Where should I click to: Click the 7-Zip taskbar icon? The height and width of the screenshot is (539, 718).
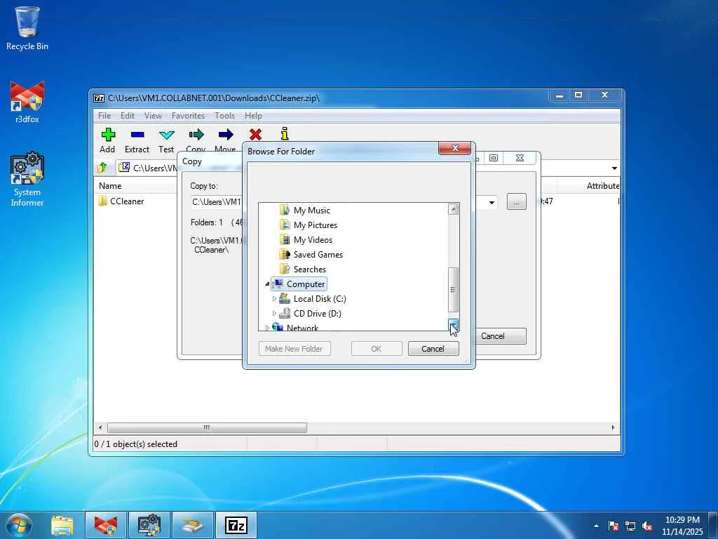(236, 525)
